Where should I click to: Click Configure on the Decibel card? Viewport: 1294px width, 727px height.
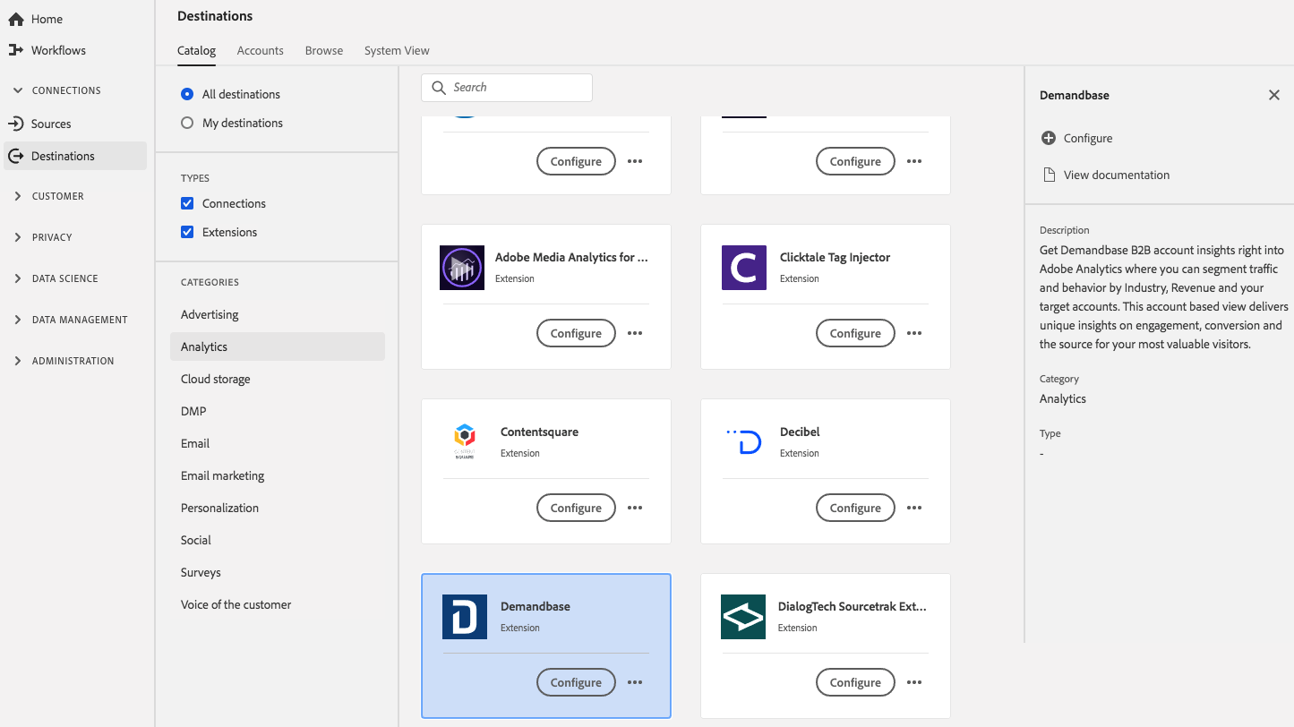coord(854,508)
